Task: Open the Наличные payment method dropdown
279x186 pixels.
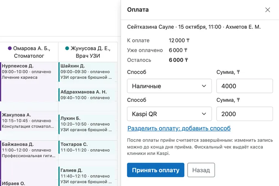Action: pos(169,86)
